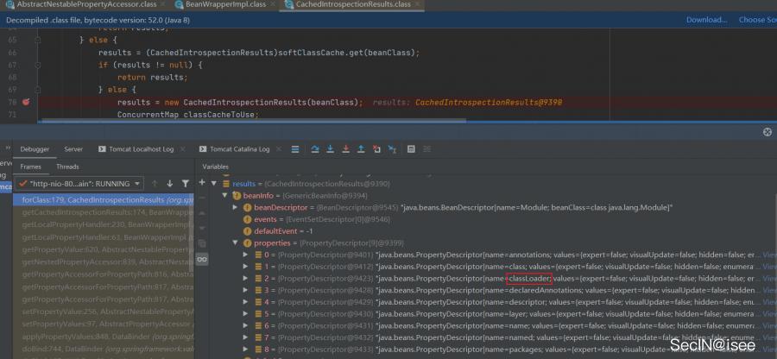Click the Run to Cursor icon
The width and height of the screenshot is (777, 359).
click(x=392, y=149)
